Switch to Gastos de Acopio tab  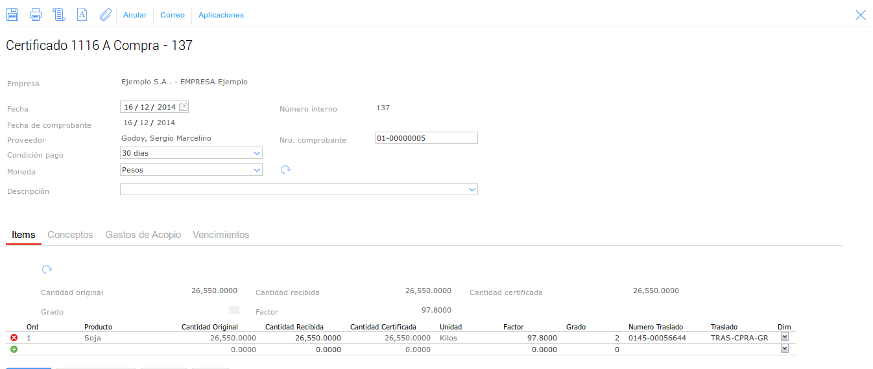[x=143, y=235]
